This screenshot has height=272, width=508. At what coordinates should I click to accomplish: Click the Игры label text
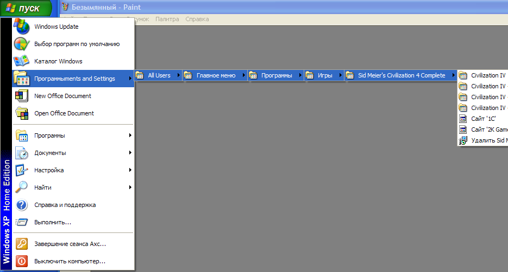pos(325,76)
